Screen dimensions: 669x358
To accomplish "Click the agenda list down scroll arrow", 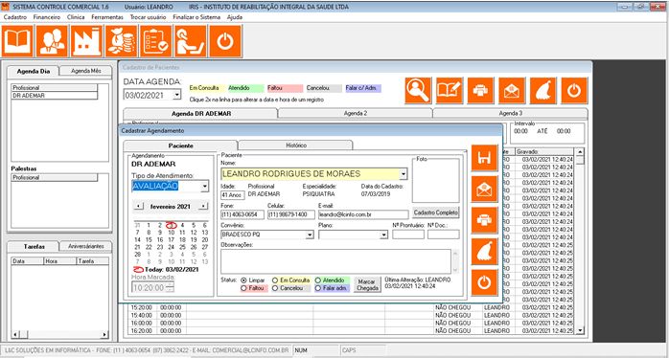I will coord(580,330).
